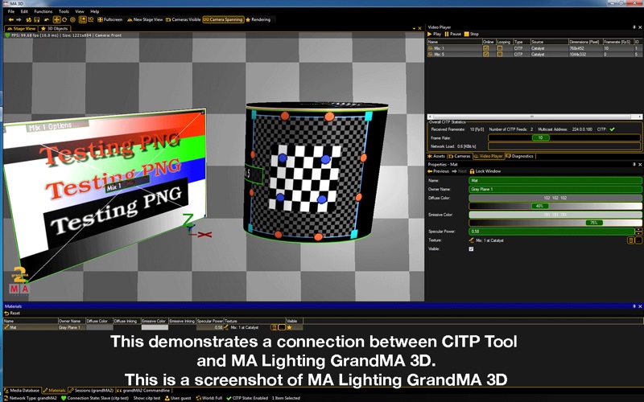Click the highlighted square selection icon in toolbar
The width and height of the screenshot is (644, 402).
point(83,19)
